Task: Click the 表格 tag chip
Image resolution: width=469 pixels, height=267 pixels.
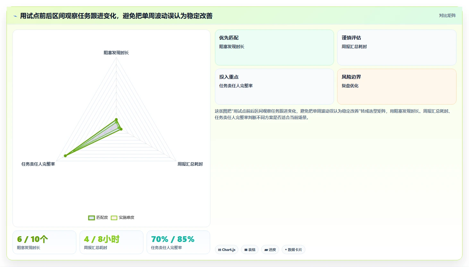Action: tap(250, 250)
